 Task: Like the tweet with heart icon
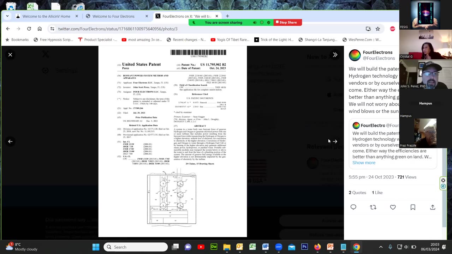click(393, 207)
